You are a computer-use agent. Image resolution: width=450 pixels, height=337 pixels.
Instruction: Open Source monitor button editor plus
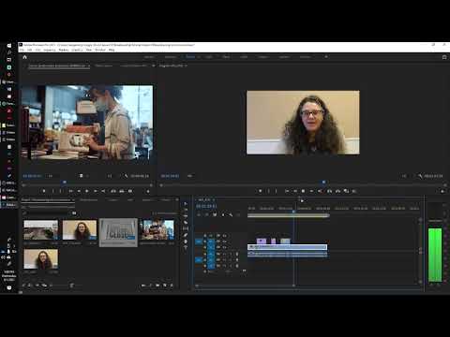pos(148,191)
